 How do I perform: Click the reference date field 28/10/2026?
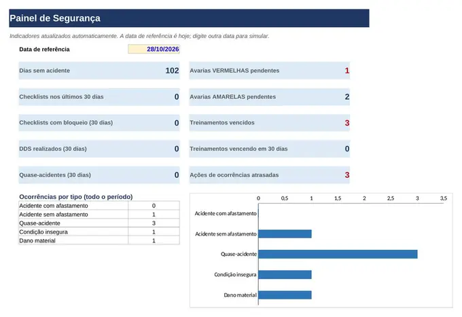154,49
